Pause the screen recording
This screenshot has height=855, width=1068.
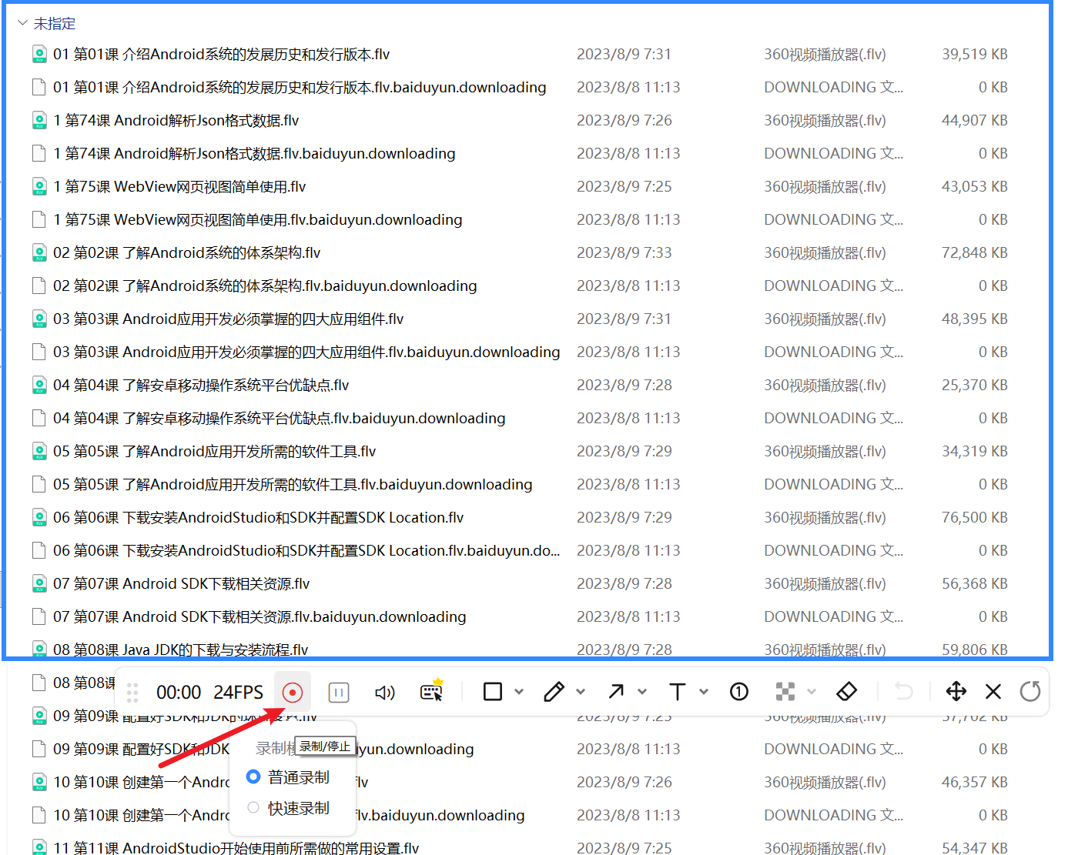[x=339, y=693]
